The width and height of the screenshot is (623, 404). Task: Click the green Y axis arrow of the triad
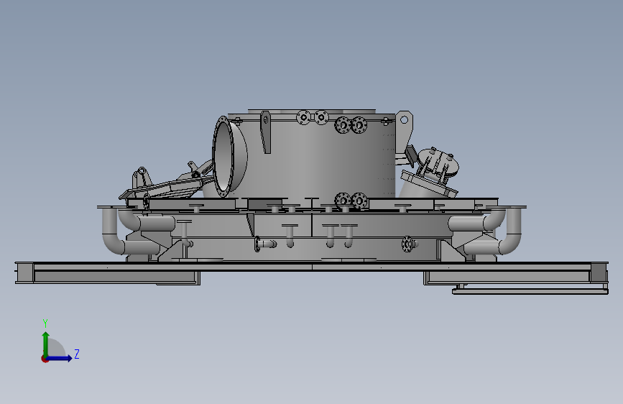tap(46, 344)
